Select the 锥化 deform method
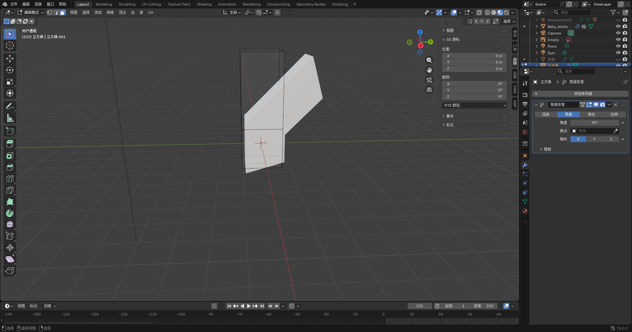 click(x=592, y=115)
